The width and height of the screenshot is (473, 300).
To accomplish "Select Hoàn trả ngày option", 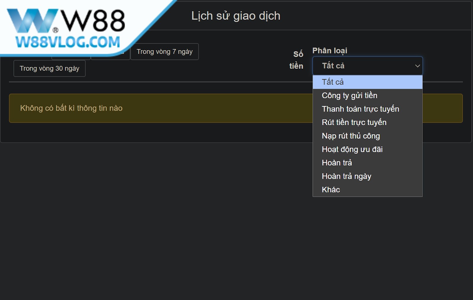I will 367,176.
